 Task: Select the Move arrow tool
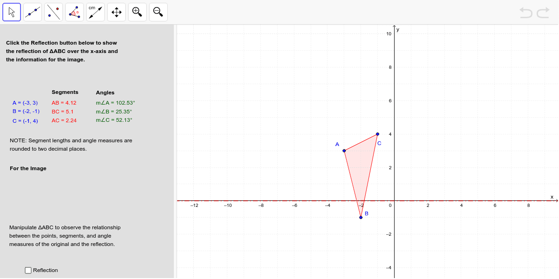(x=12, y=12)
